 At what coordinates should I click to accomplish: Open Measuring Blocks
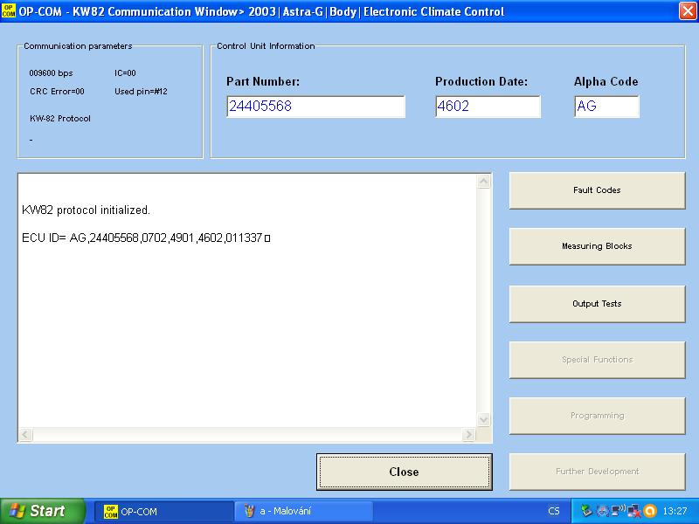[x=597, y=246]
